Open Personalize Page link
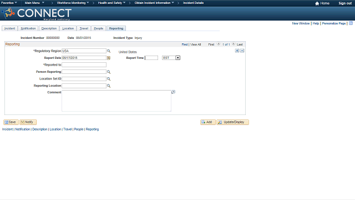 [x=334, y=23]
